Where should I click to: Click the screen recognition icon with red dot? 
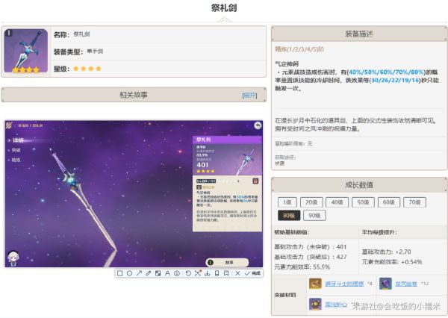click(x=198, y=273)
